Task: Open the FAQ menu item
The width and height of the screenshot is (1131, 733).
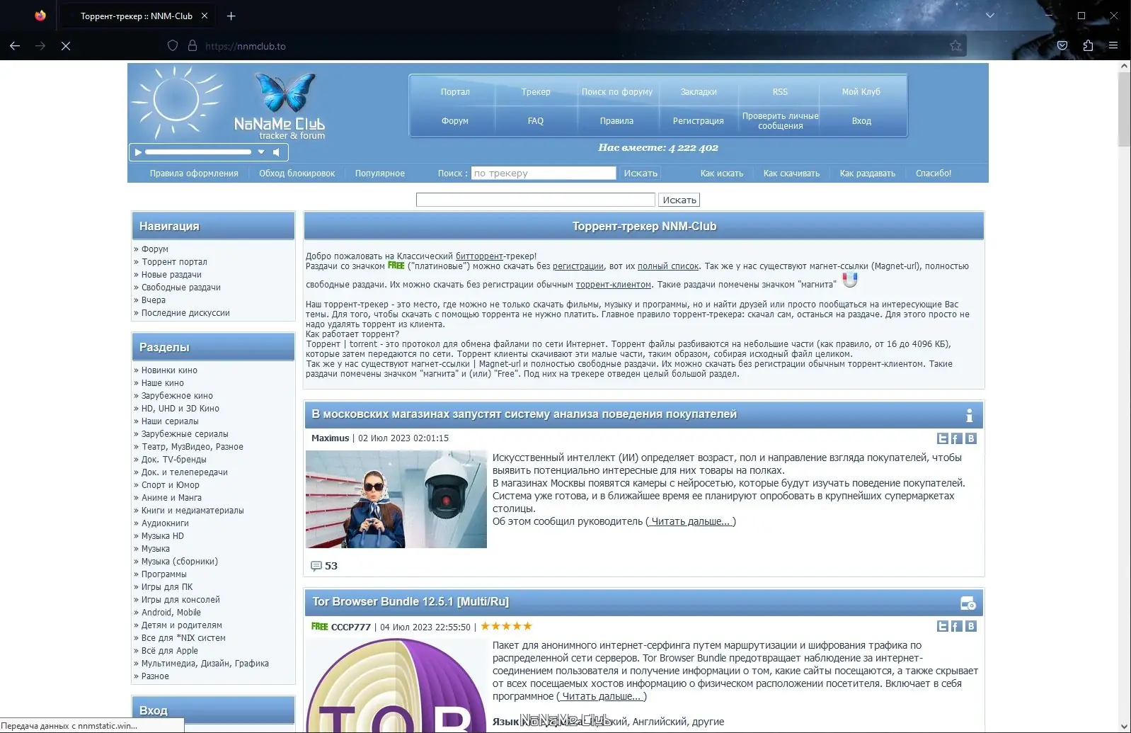Action: 536,121
